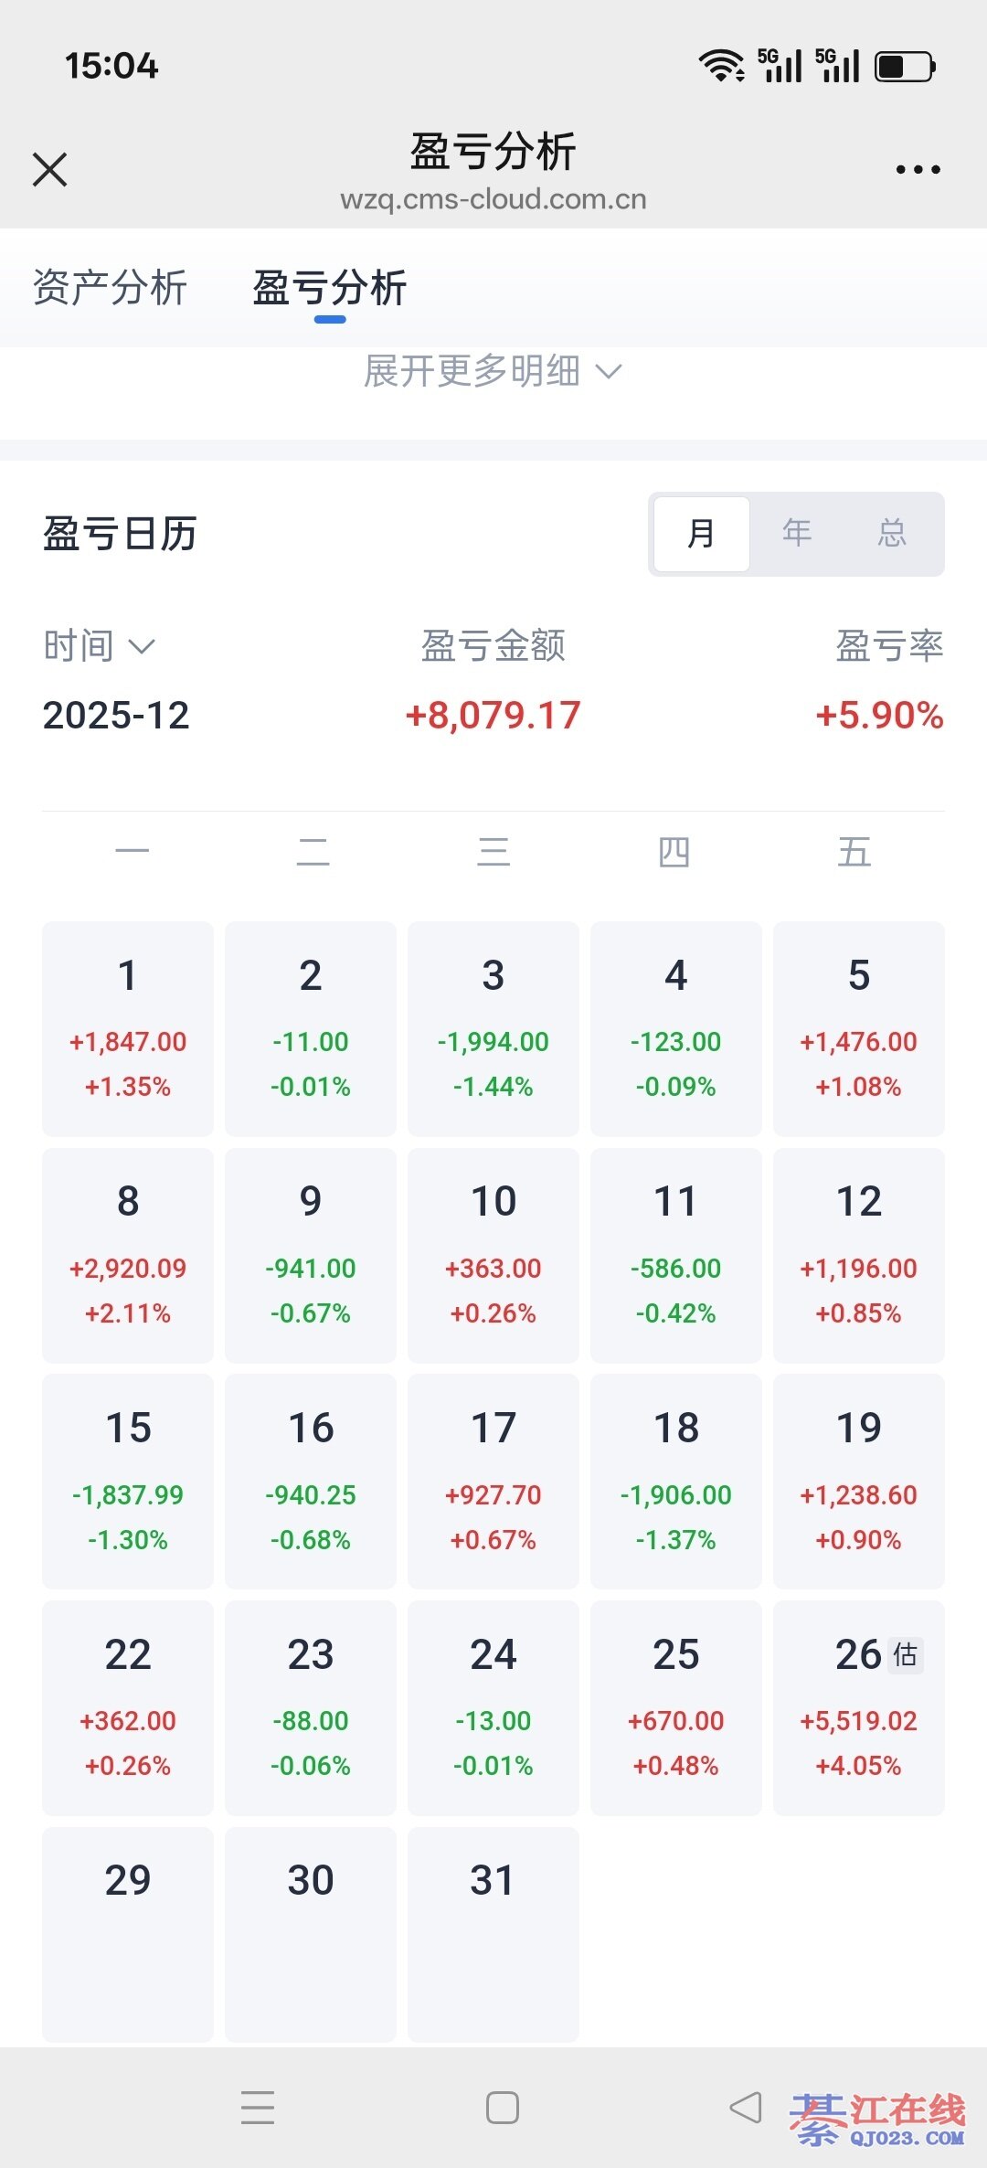The width and height of the screenshot is (987, 2168).
Task: Switch calendar view to 年 (year)
Action: [x=797, y=534]
